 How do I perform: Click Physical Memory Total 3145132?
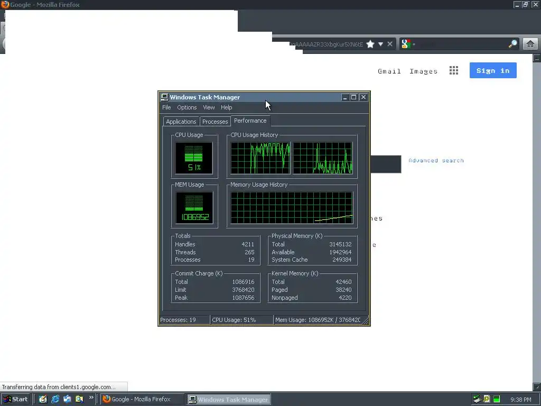(341, 244)
